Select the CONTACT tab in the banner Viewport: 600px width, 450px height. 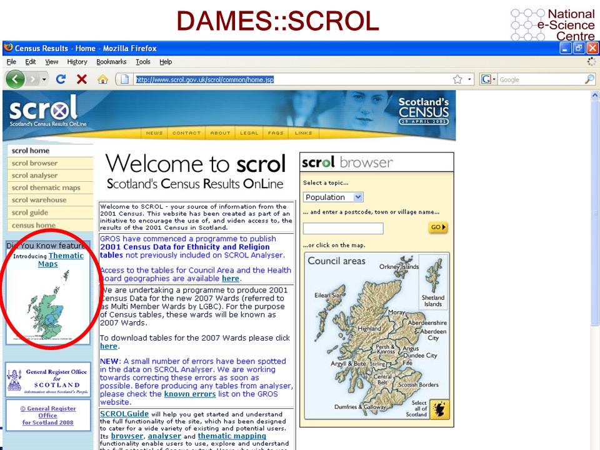click(x=186, y=132)
